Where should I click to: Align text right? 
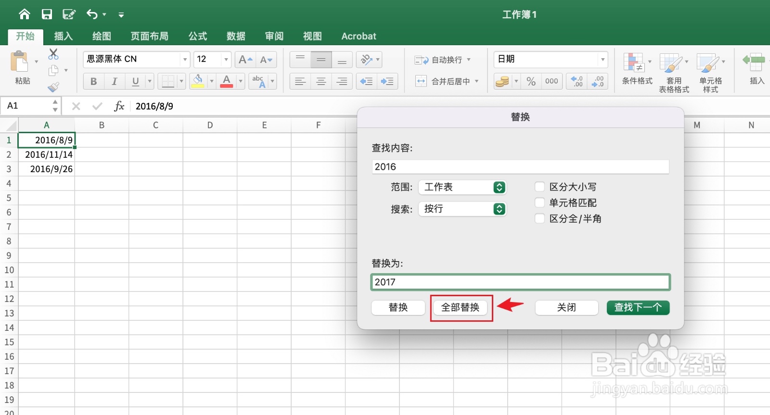342,81
